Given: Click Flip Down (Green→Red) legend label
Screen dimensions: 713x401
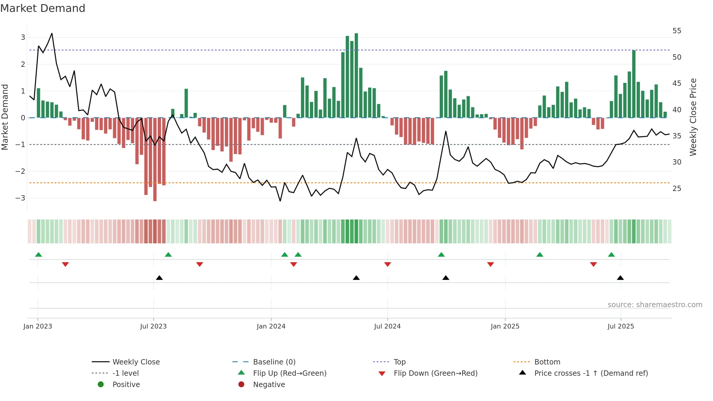Looking at the screenshot, I should tap(436, 373).
